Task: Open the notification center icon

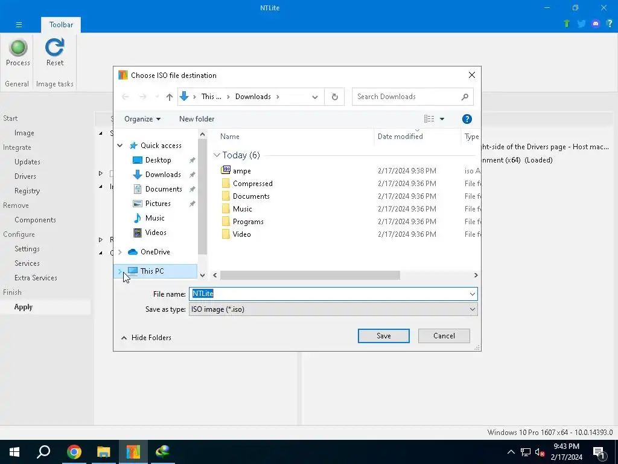Action: pos(599,452)
